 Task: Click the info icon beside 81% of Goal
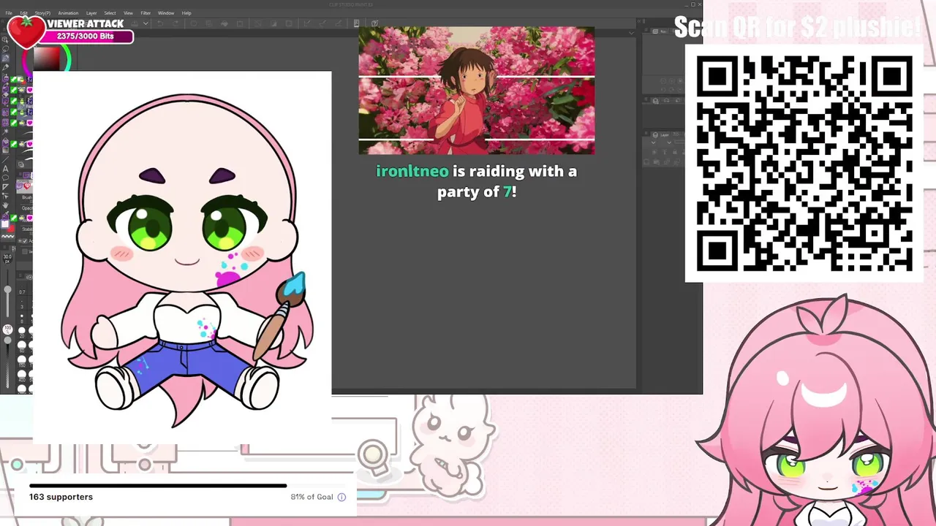(341, 497)
